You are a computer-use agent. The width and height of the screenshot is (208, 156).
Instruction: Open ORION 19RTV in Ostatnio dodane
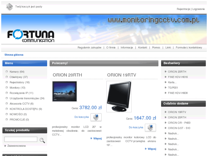[177, 112]
